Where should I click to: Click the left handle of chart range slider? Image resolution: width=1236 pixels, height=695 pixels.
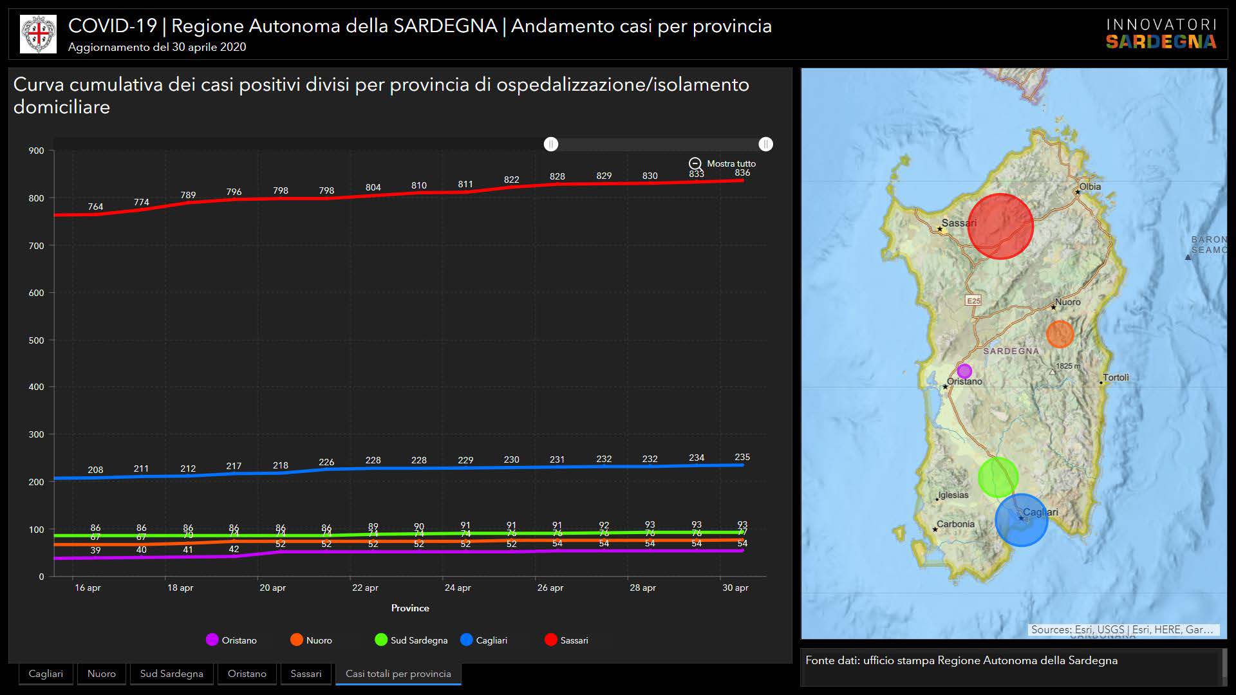[551, 144]
